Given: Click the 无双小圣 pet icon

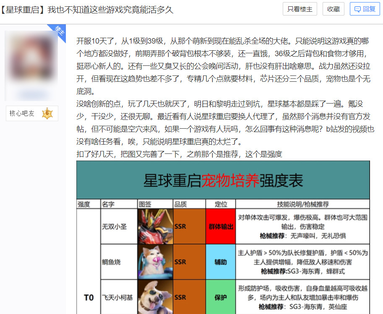Looking at the screenshot, I should 155,226.
